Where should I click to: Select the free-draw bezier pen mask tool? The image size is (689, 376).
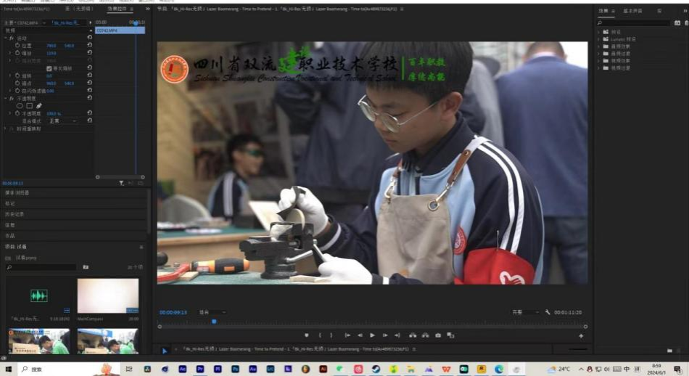point(39,105)
